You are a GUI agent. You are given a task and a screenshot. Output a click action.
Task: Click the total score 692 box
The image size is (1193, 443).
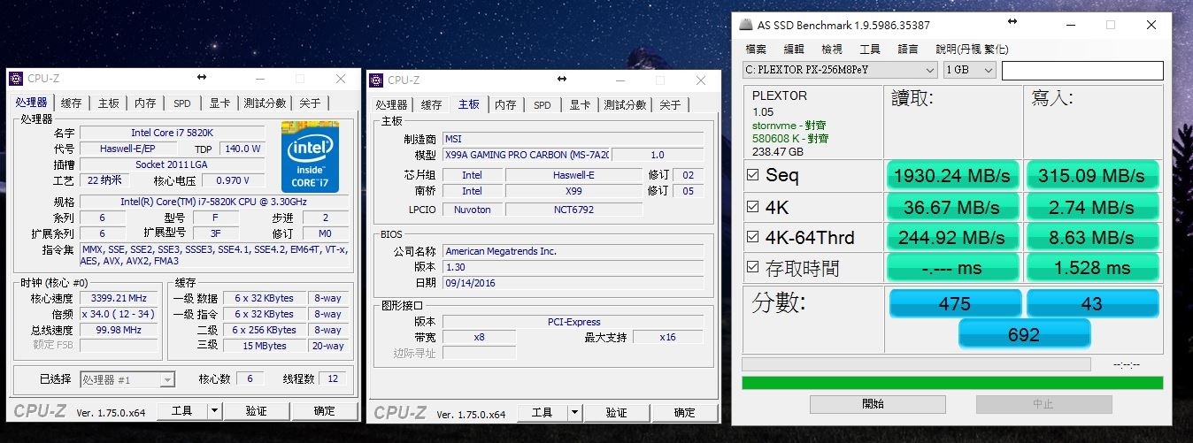[1024, 334]
